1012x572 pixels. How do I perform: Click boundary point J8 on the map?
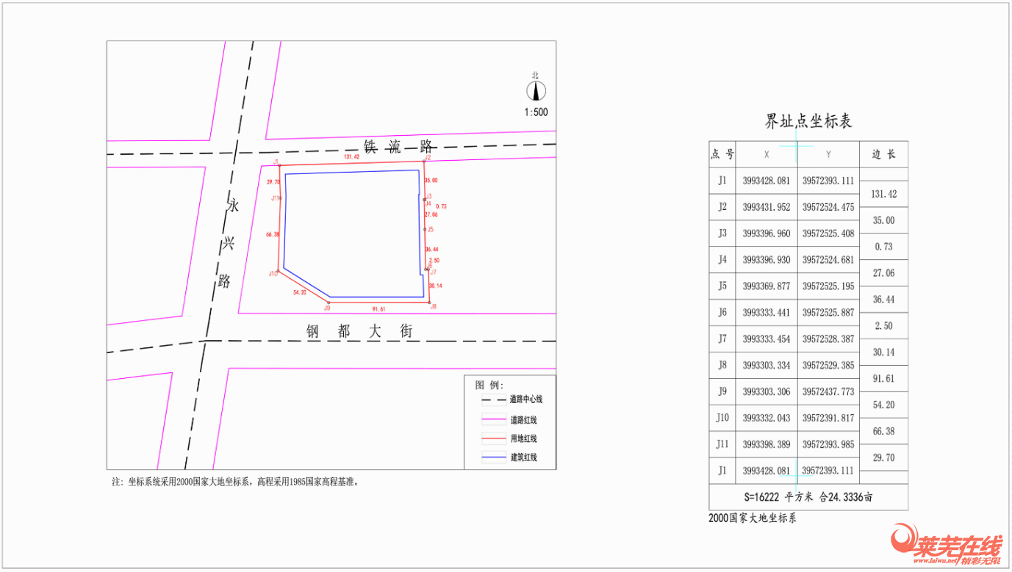point(430,303)
